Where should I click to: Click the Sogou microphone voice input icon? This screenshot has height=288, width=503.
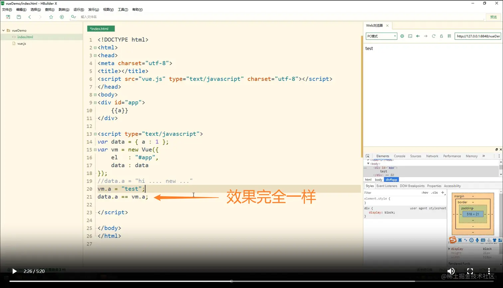coord(477,240)
